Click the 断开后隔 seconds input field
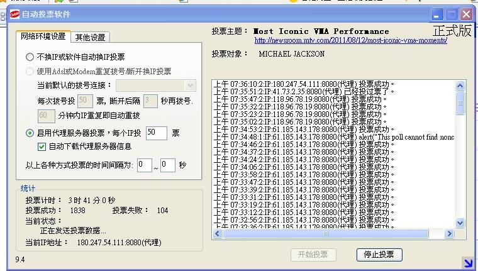The width and height of the screenshot is (478, 271). [x=150, y=101]
